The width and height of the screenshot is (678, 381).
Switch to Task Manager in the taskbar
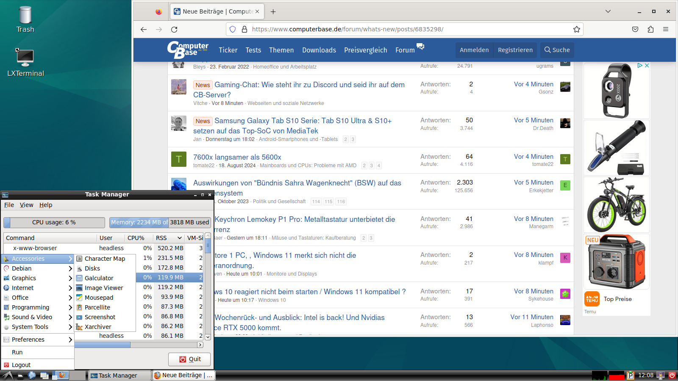pos(119,375)
